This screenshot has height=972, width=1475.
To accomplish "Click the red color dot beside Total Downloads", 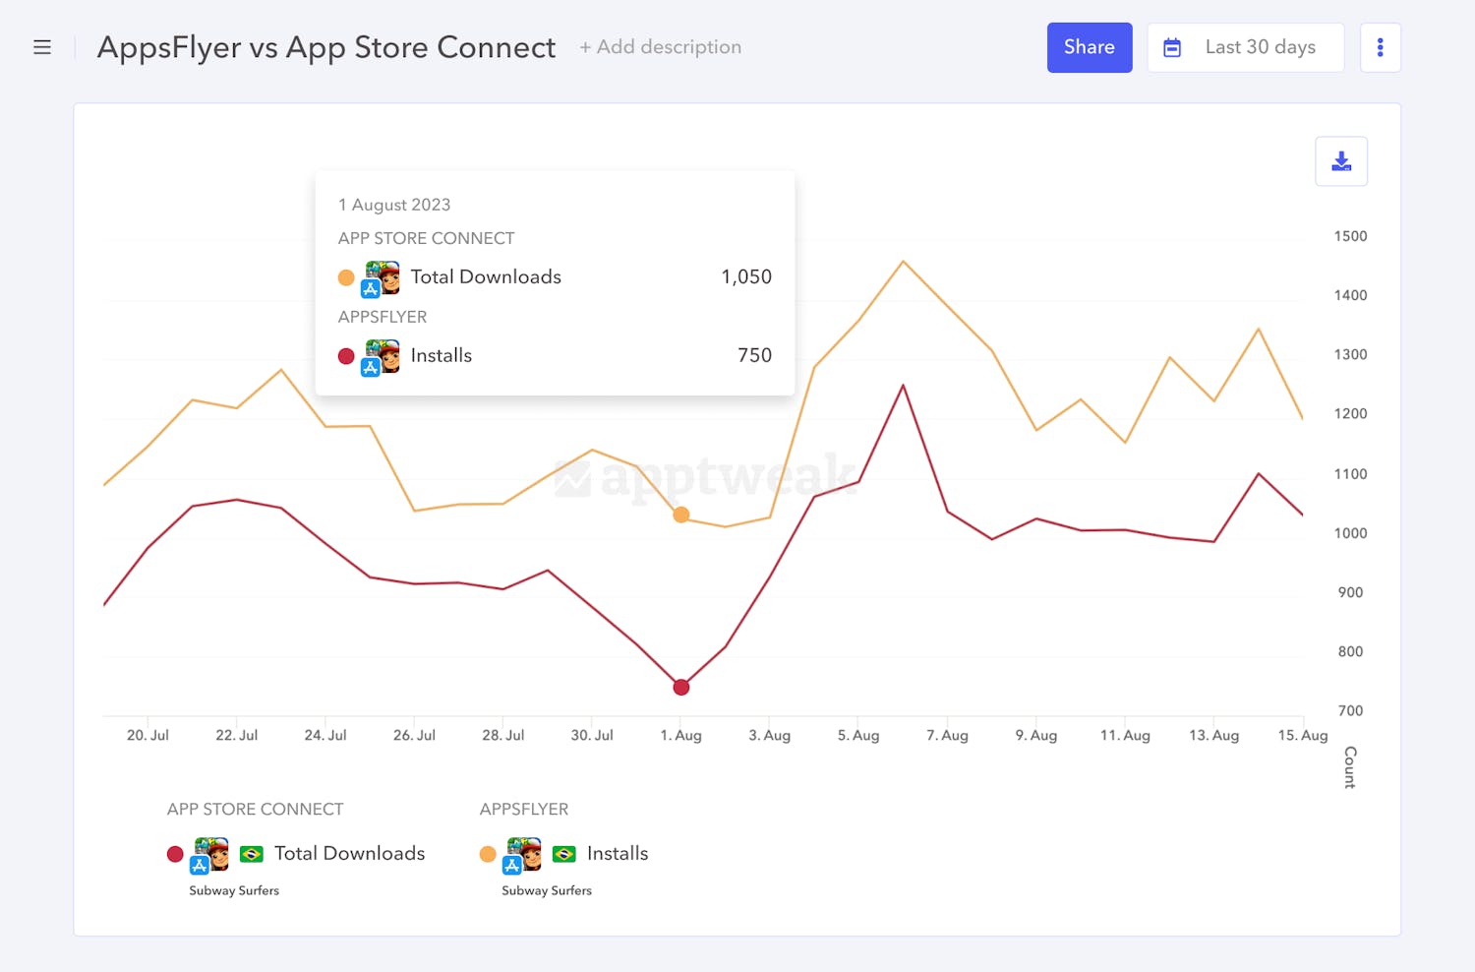I will tap(175, 853).
